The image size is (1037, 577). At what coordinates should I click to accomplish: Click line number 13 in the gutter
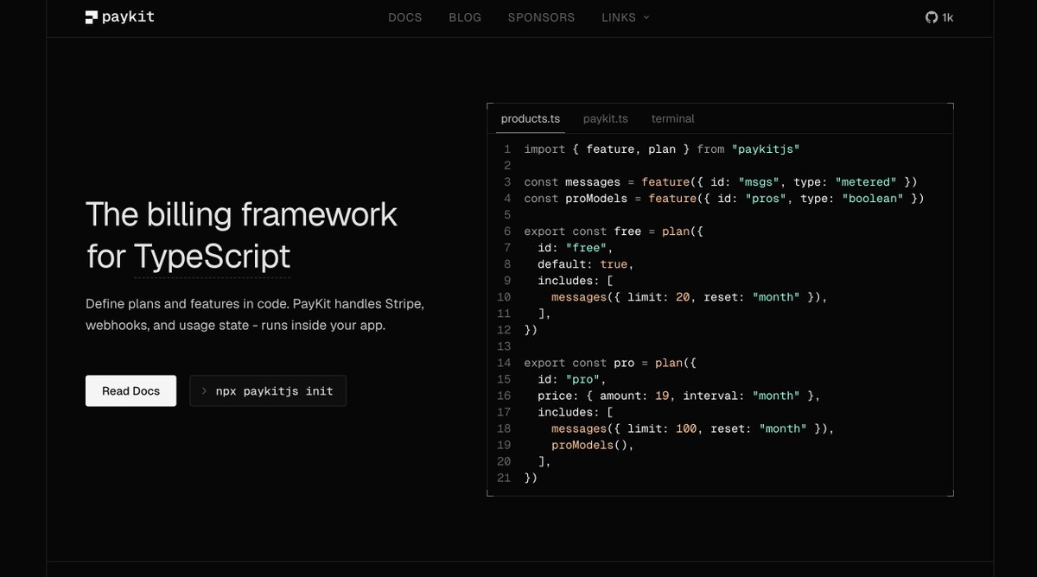(504, 346)
